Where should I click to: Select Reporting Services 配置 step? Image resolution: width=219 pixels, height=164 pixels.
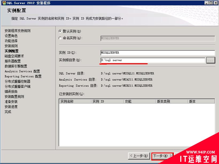pyautogui.click(x=23, y=76)
